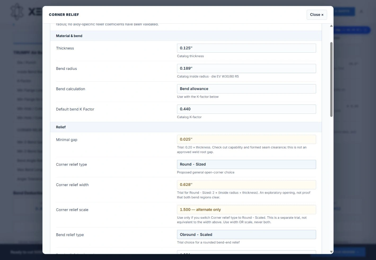Select the Catalog K-factor hint text
The height and width of the screenshot is (260, 376).
pos(189,117)
